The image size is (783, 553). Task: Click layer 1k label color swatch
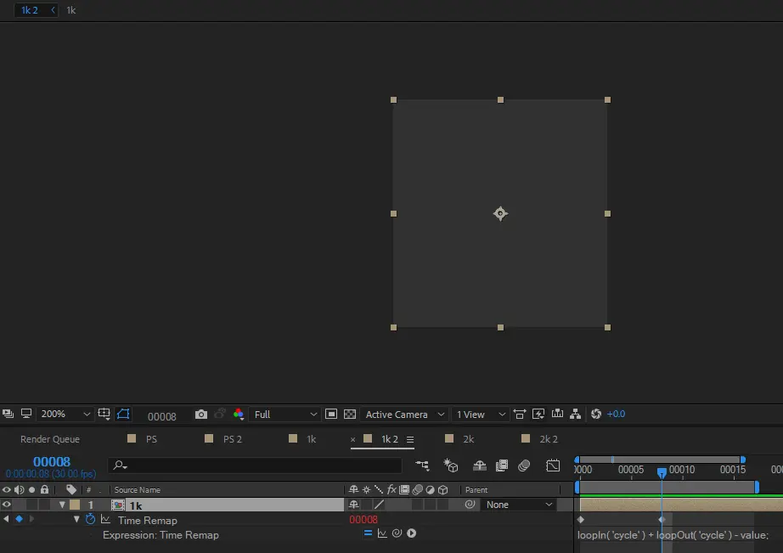[x=75, y=505]
